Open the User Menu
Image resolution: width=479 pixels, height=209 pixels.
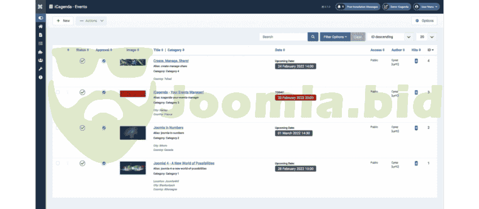point(427,7)
